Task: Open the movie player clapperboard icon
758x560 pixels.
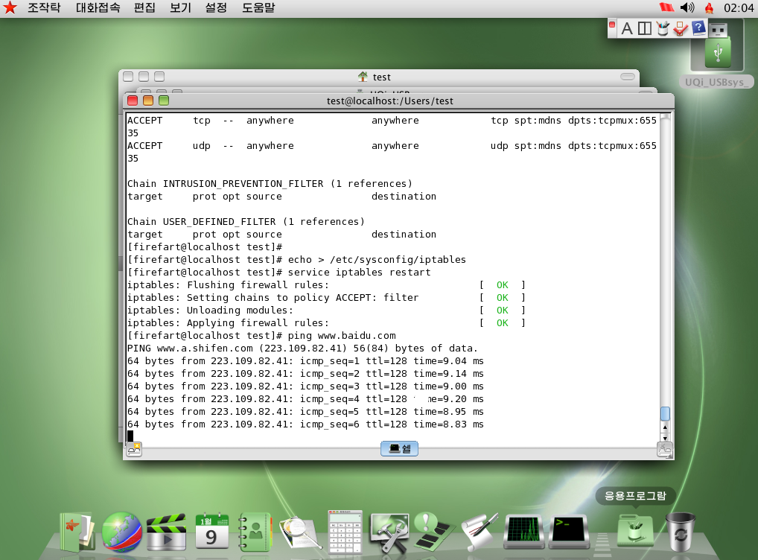Action: (x=165, y=532)
